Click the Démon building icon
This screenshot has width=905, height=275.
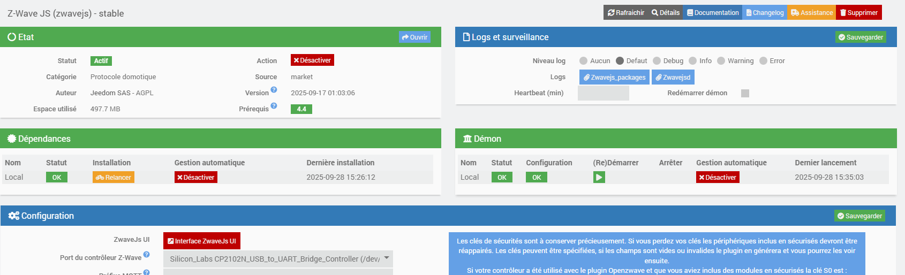pos(467,139)
